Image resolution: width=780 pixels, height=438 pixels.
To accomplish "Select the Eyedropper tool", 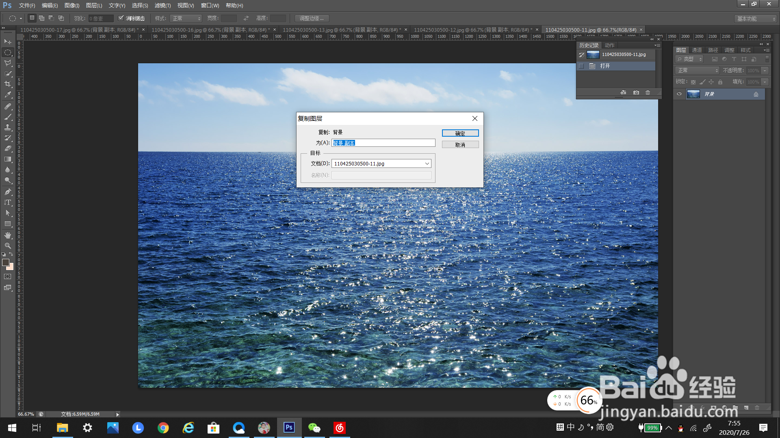I will pyautogui.click(x=8, y=94).
